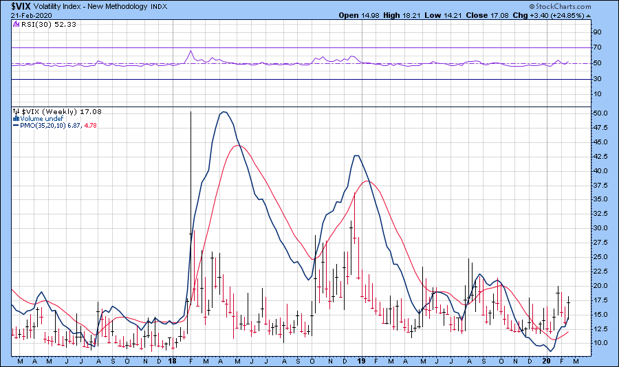Click the $VIX weekly price bar icon

[x=16, y=111]
